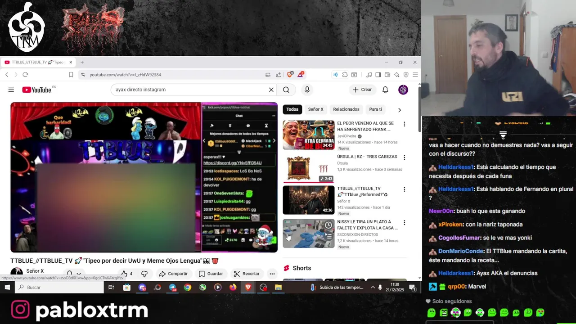This screenshot has width=576, height=324.
Task: Click the Compartir share button
Action: pyautogui.click(x=173, y=274)
